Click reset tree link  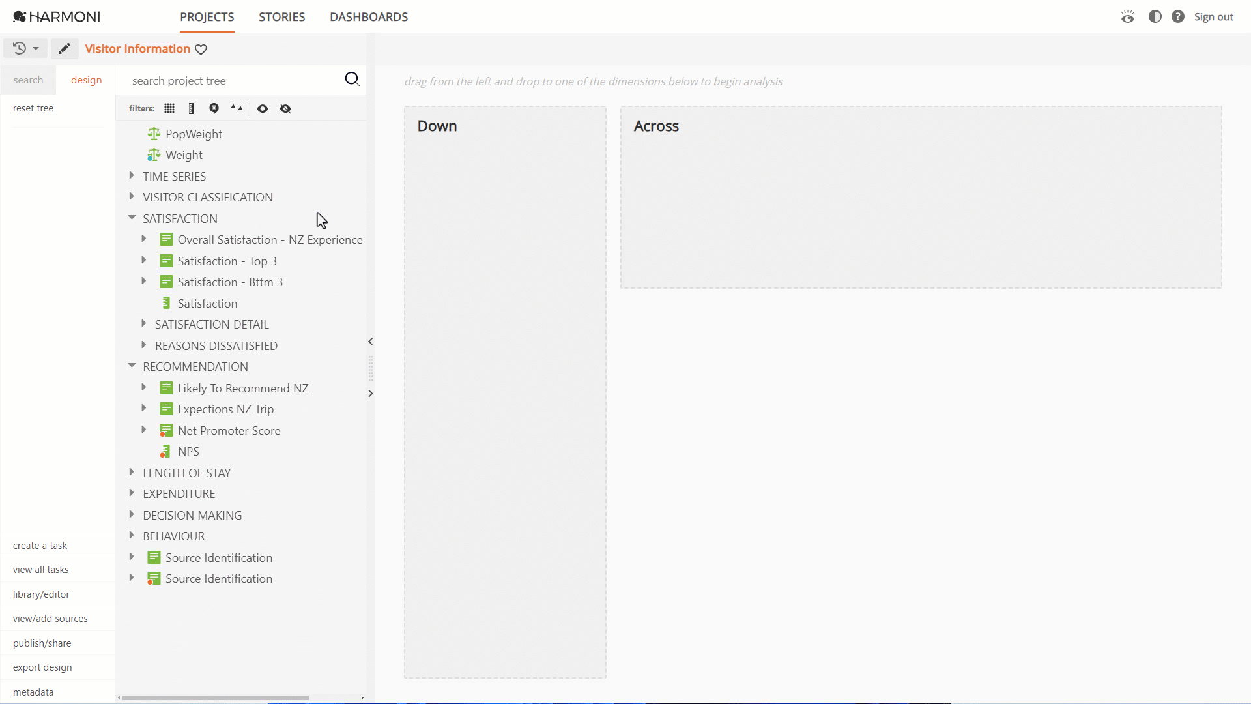[33, 108]
